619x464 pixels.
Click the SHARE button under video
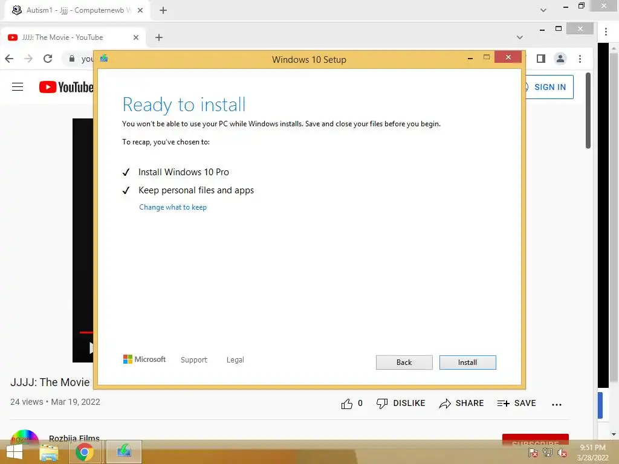(461, 403)
